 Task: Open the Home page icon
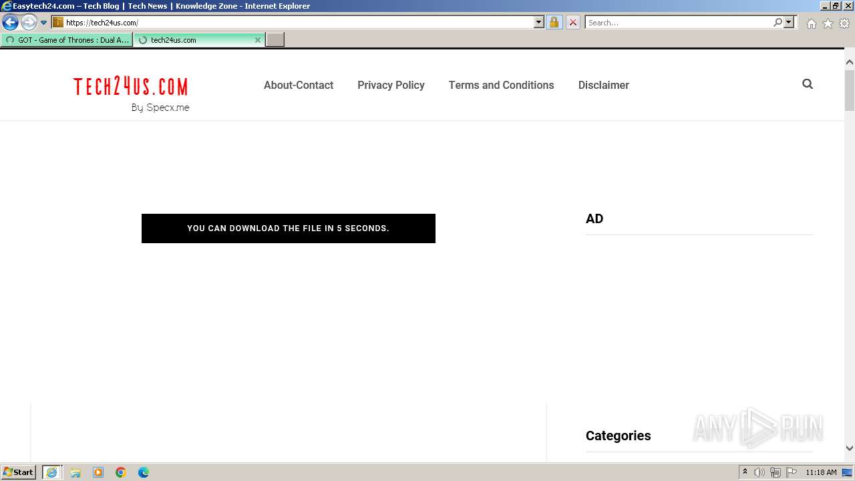(811, 23)
